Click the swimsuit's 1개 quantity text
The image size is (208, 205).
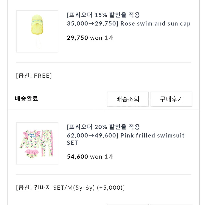coord(109,157)
